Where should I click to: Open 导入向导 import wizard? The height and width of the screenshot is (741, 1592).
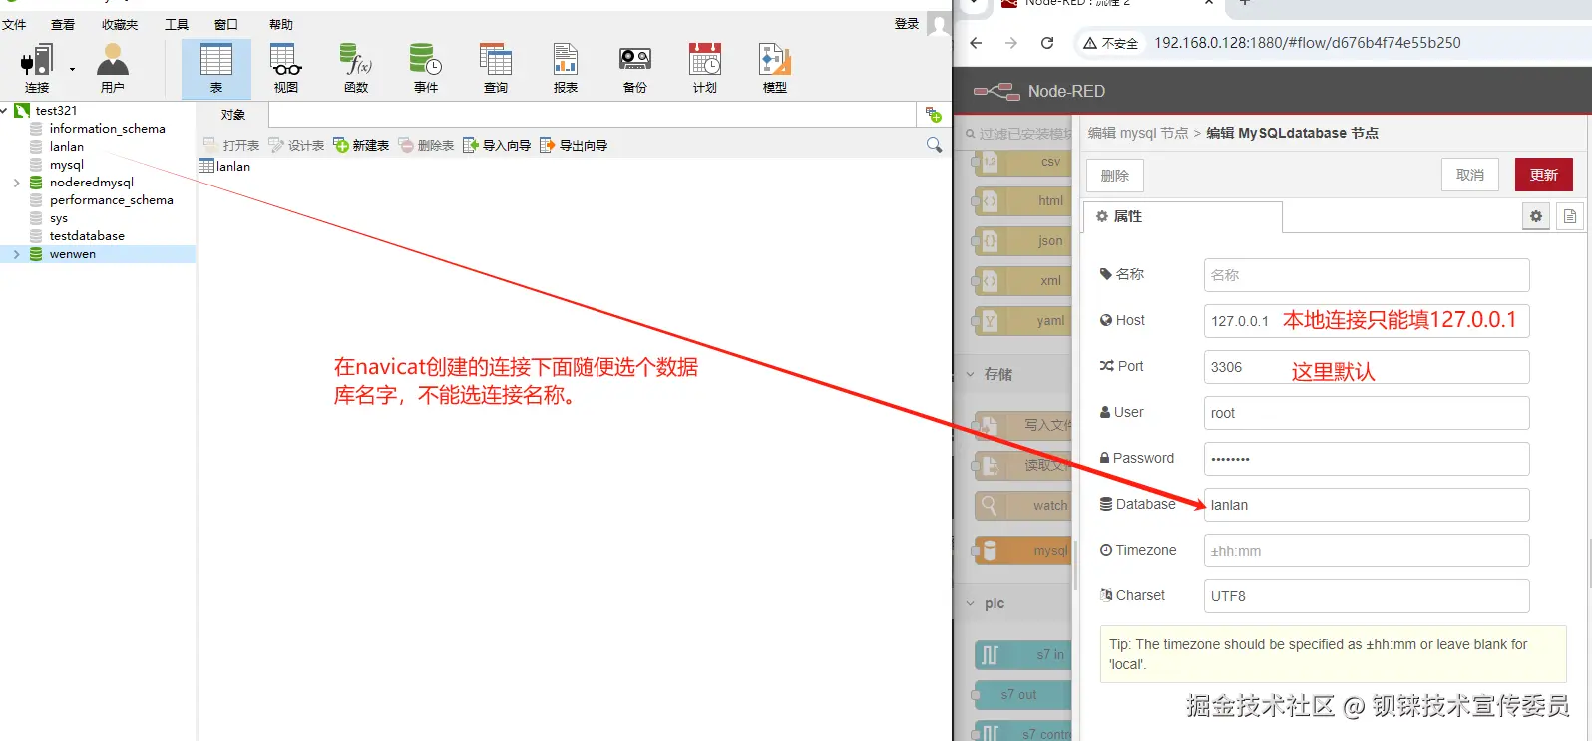pos(497,145)
